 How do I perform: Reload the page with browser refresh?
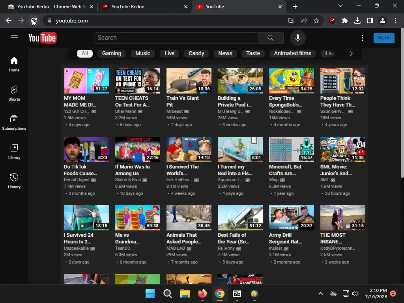coord(34,21)
